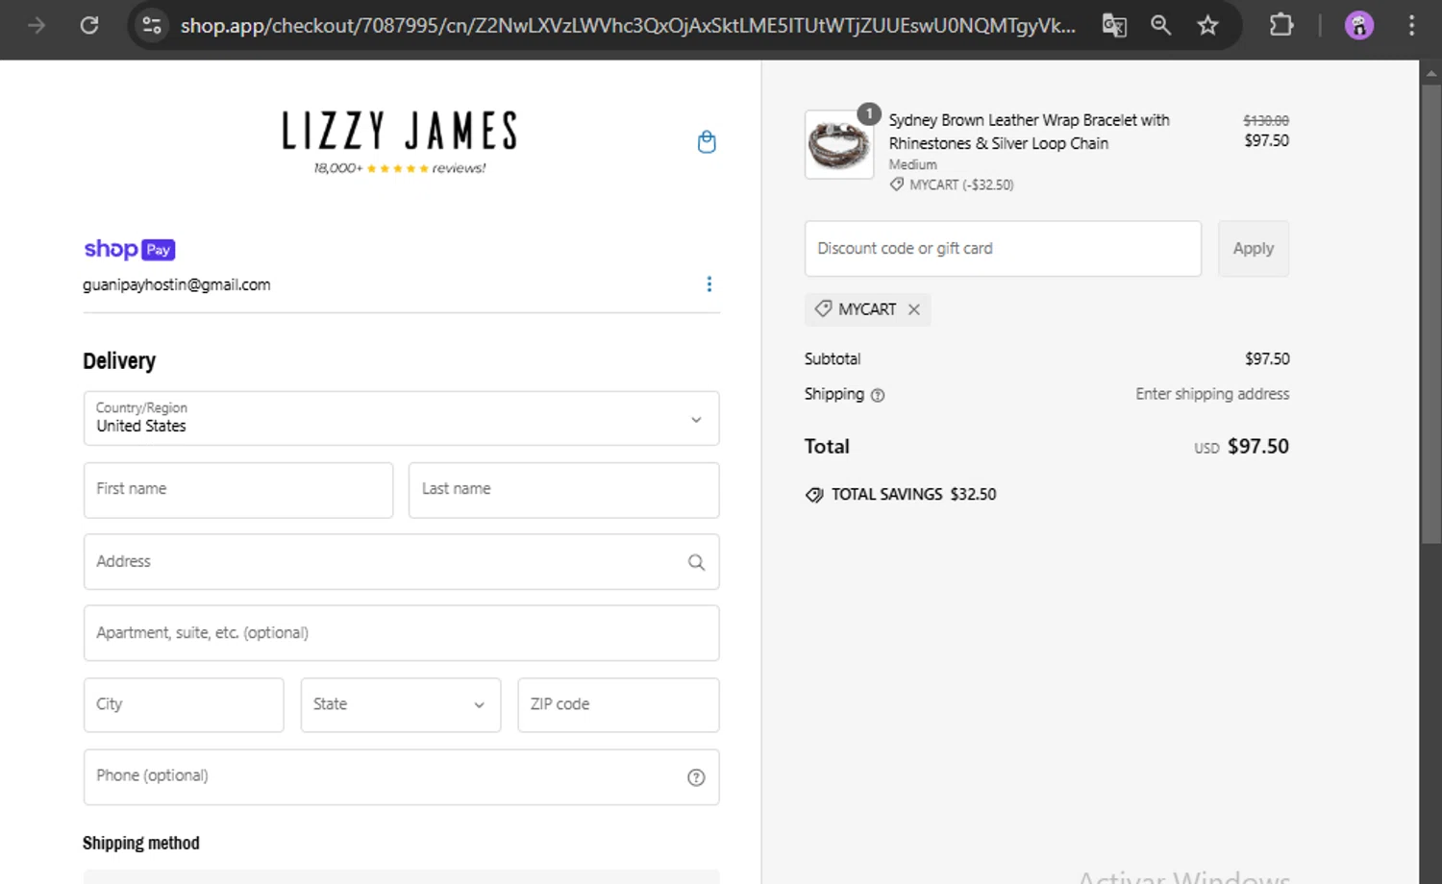Click the Enter shipping address text

(1212, 394)
